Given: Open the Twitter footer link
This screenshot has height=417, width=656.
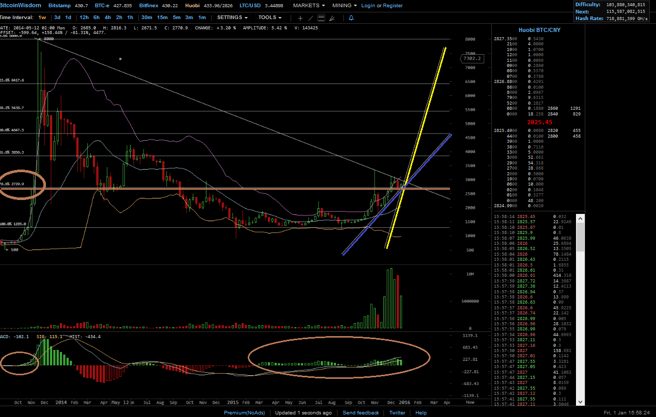Looking at the screenshot, I should click(x=397, y=413).
